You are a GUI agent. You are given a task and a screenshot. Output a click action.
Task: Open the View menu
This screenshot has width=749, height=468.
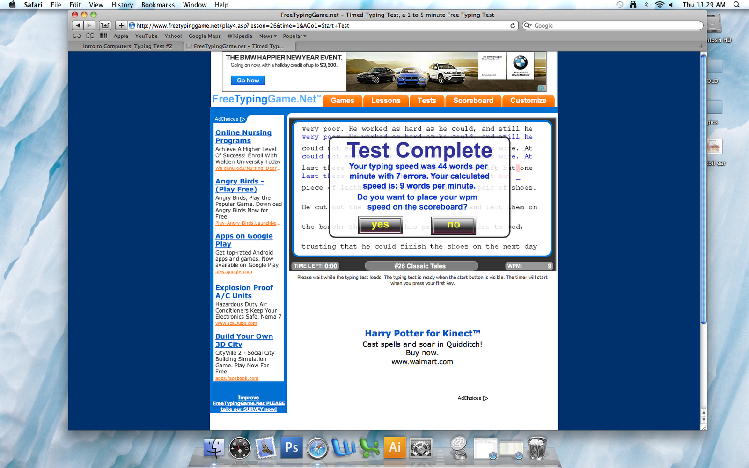click(x=96, y=5)
